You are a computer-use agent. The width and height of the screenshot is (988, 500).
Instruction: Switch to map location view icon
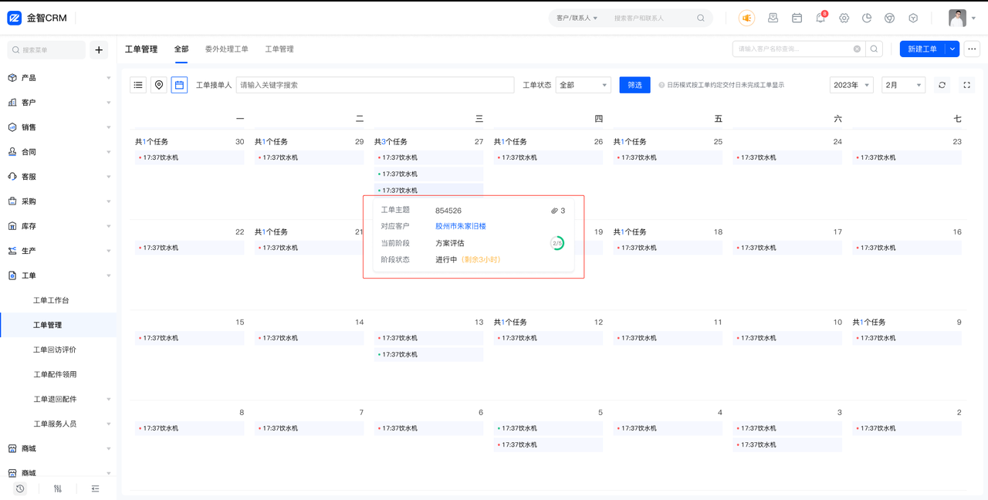tap(159, 85)
